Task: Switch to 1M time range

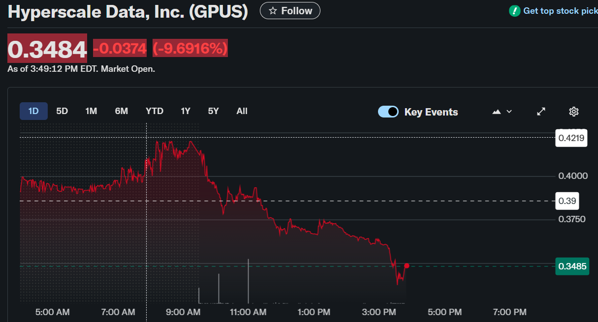Action: [91, 111]
